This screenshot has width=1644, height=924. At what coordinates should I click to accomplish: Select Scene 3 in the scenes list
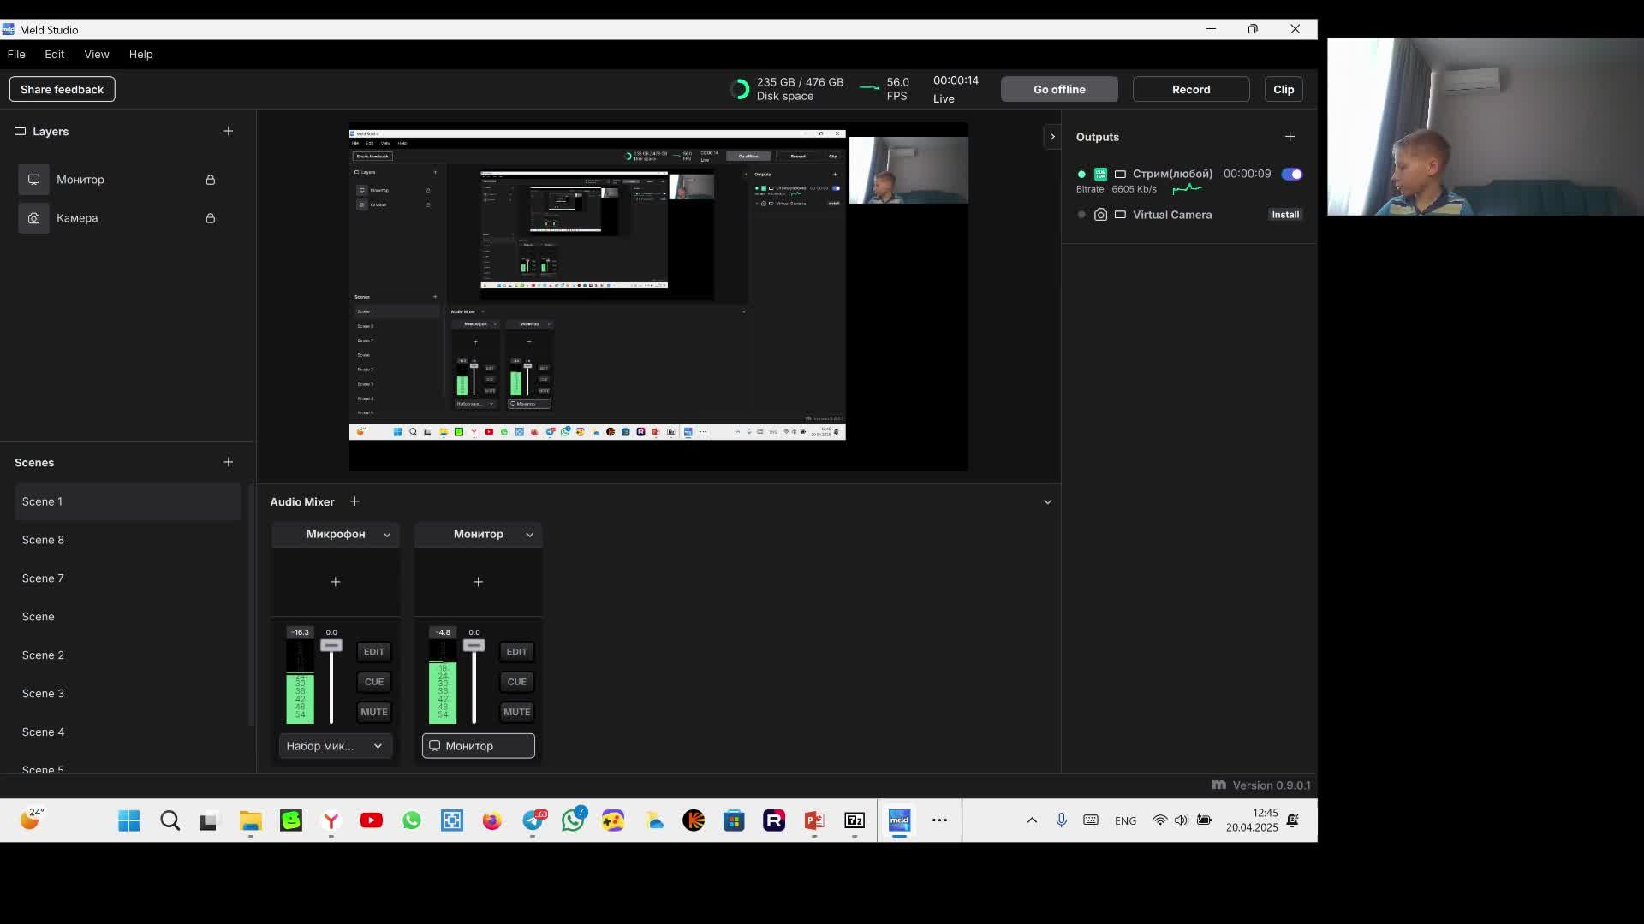coord(43,693)
